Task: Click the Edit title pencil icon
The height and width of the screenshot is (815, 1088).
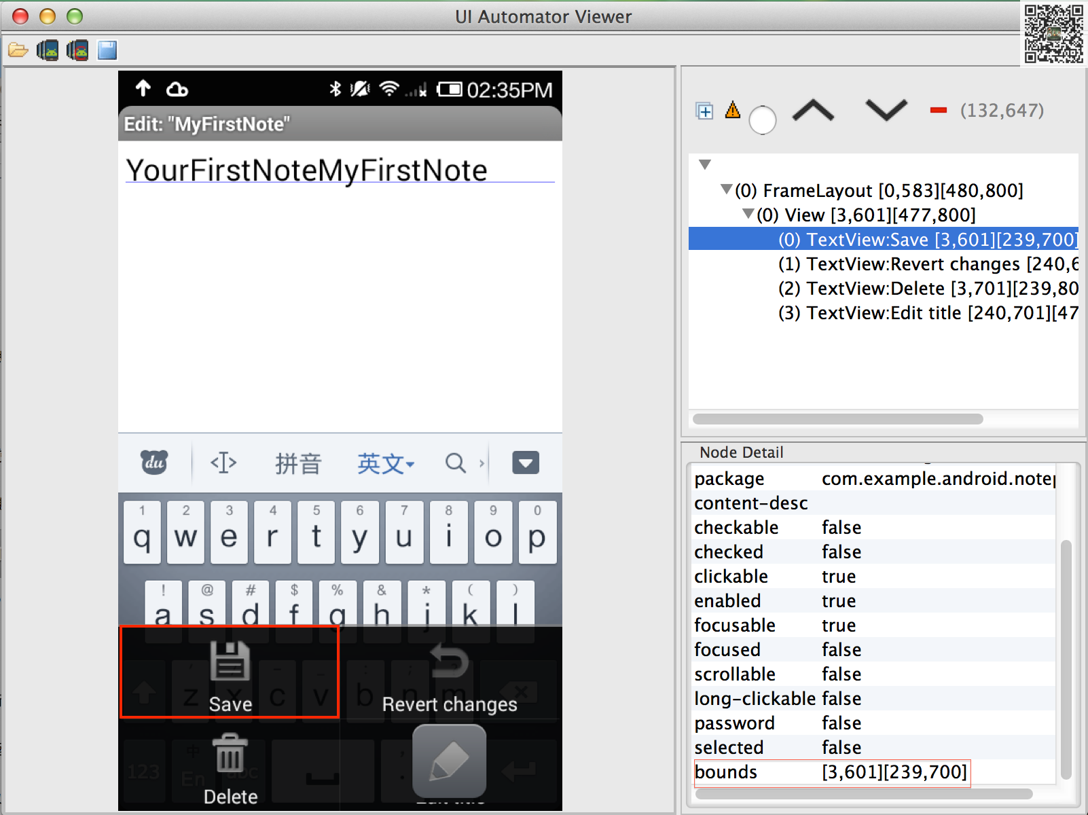Action: coord(450,761)
